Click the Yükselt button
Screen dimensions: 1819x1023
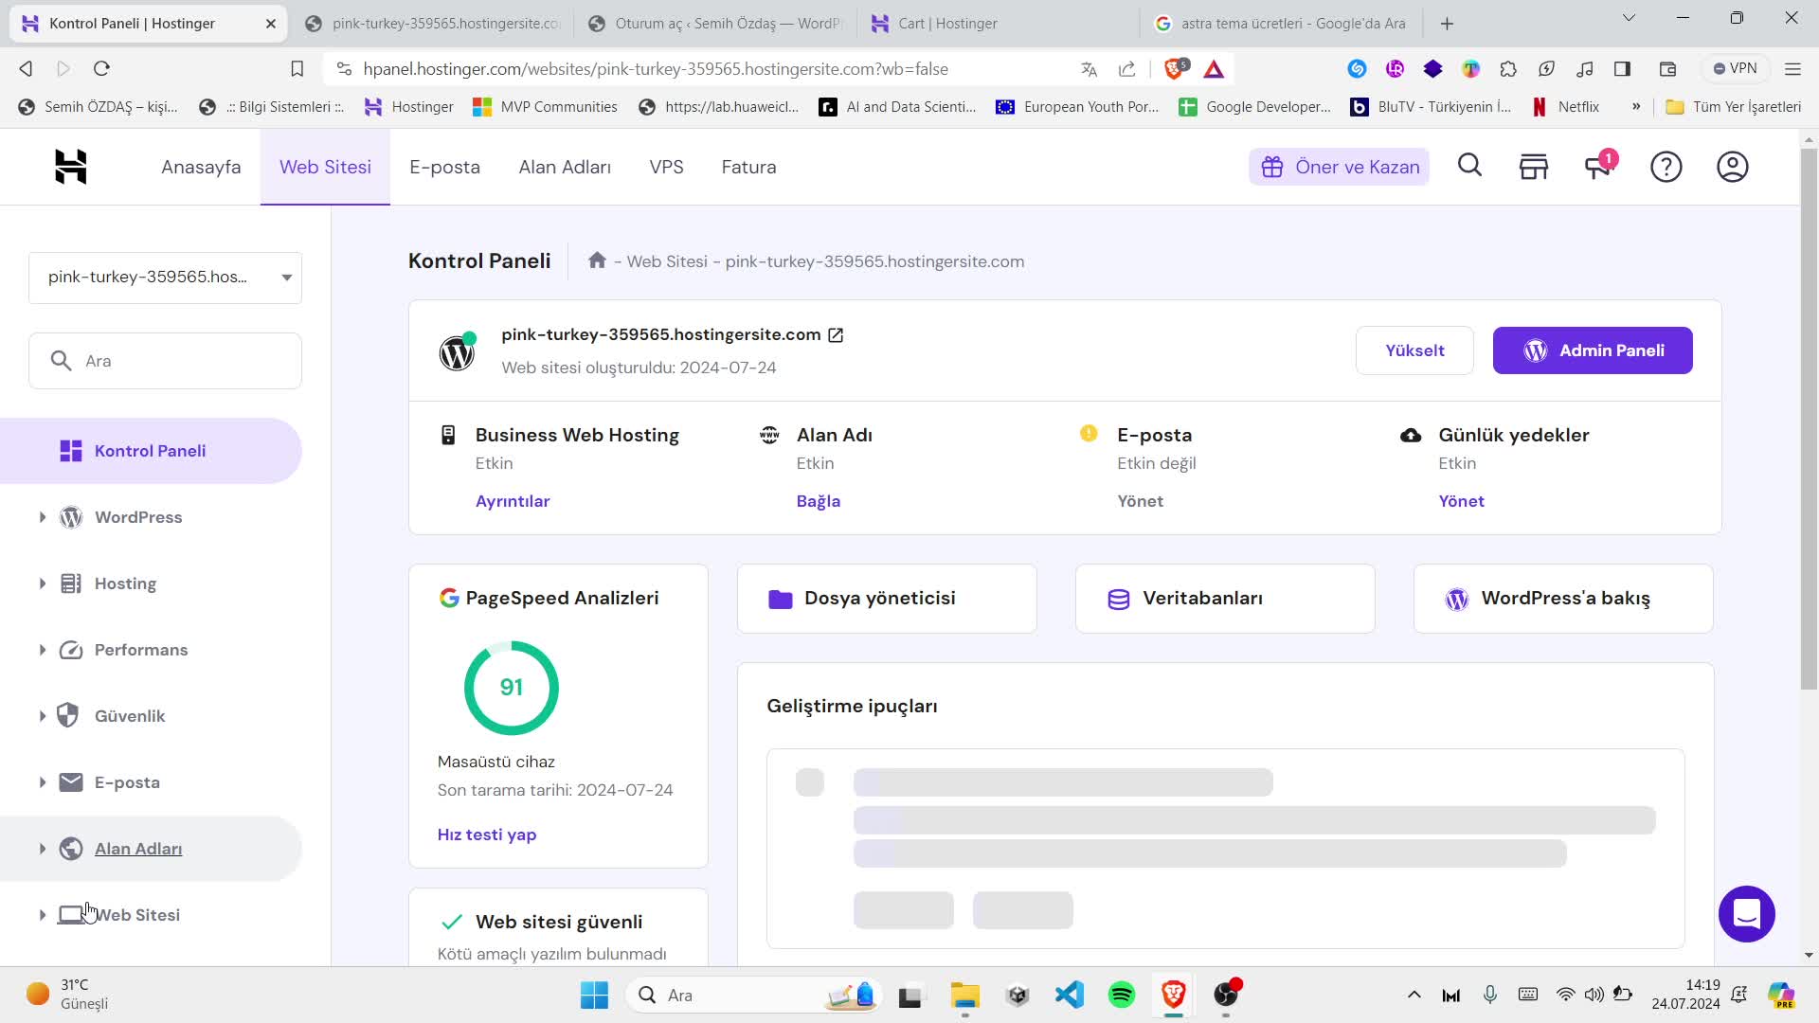[x=1414, y=350]
